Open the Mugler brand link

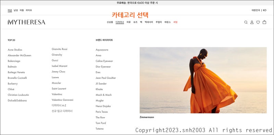pos(100,100)
